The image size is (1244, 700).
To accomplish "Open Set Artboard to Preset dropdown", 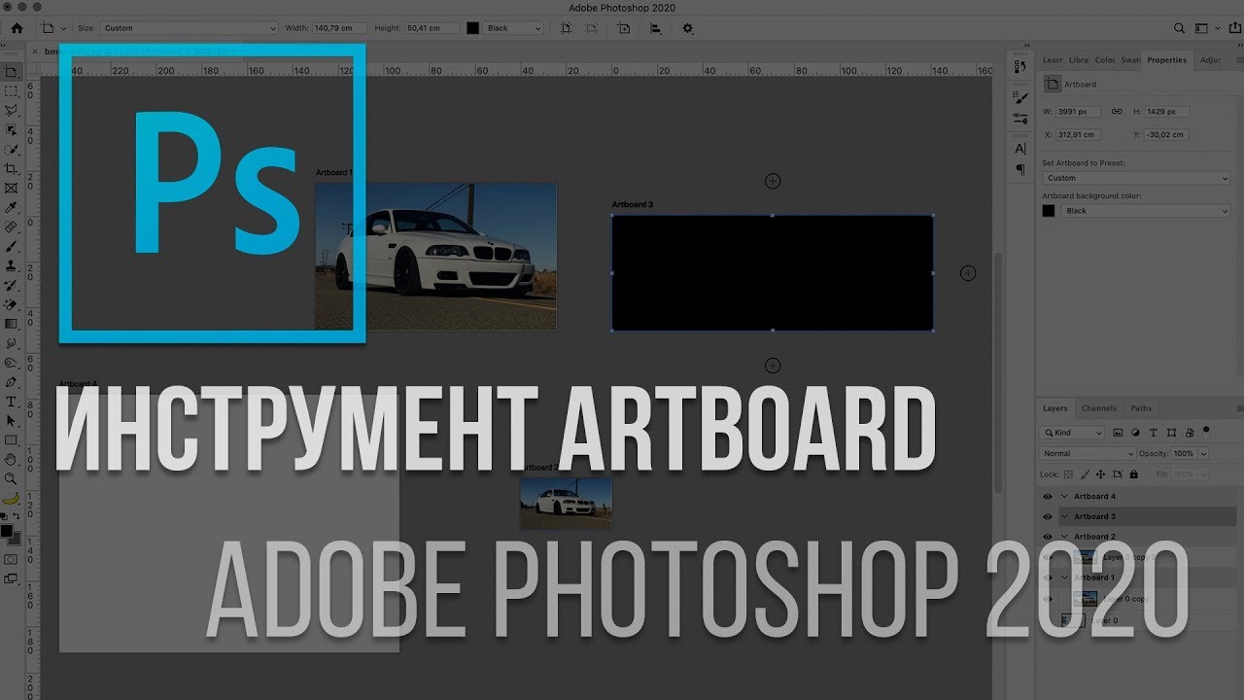I will click(1136, 178).
